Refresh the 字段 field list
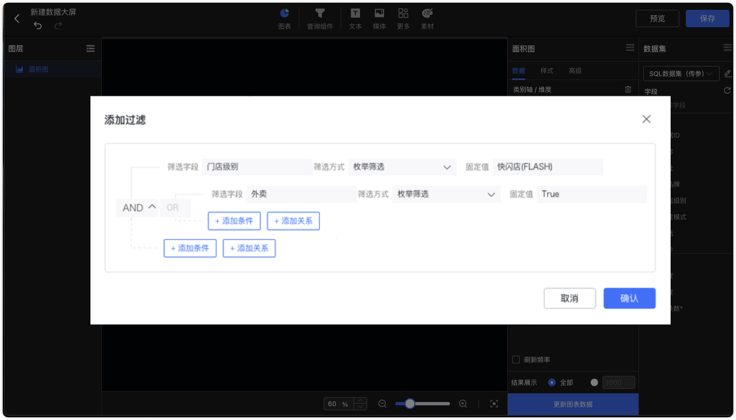736x420 pixels. [x=727, y=90]
